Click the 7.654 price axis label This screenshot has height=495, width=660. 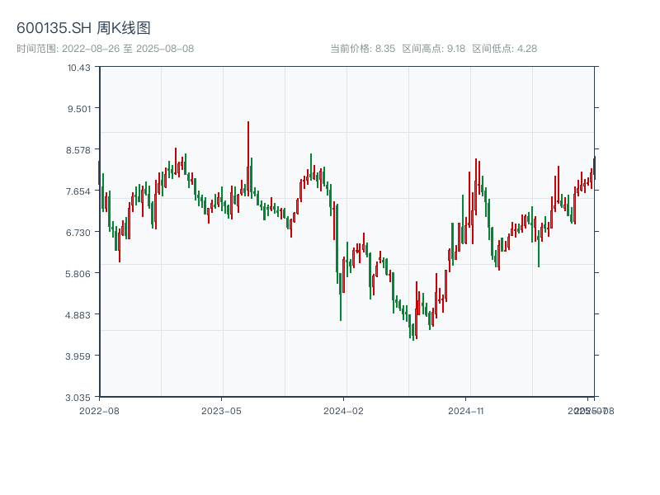click(79, 191)
